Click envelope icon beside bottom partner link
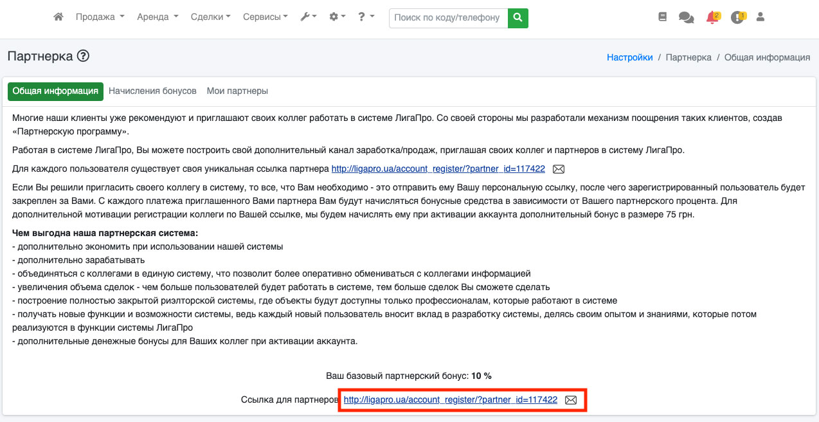Image resolution: width=819 pixels, height=422 pixels. tap(571, 400)
